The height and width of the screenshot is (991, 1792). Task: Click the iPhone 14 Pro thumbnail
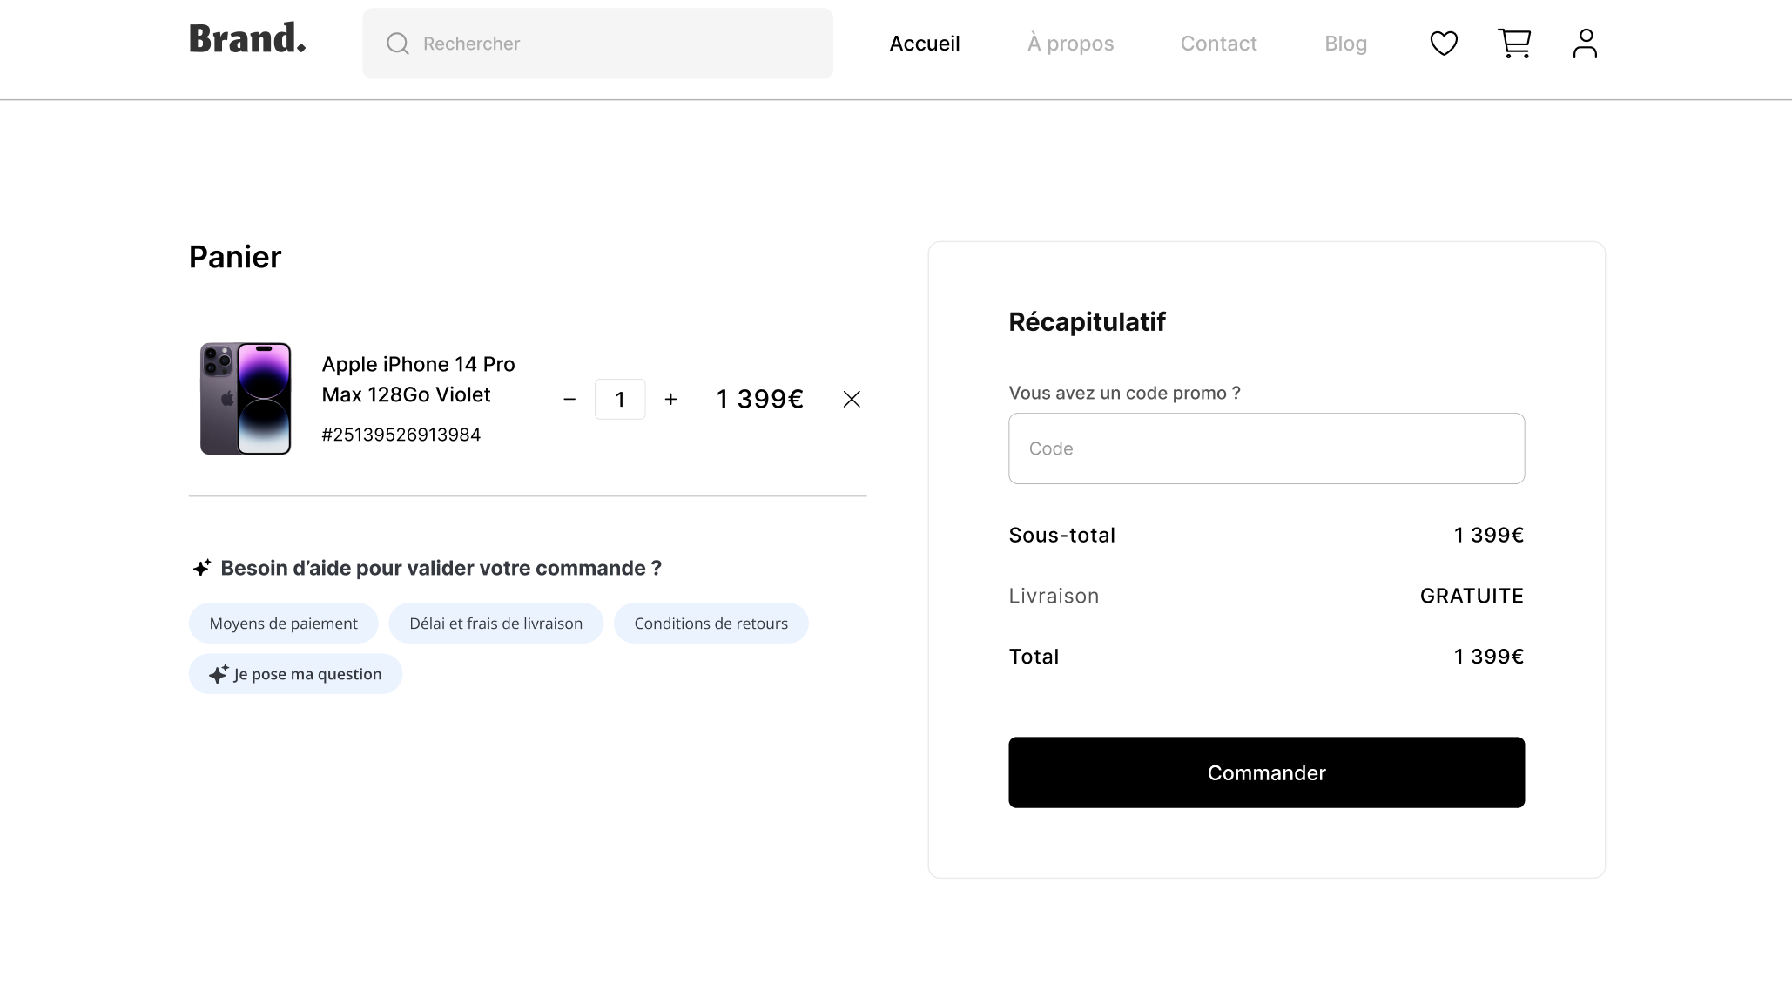246,399
